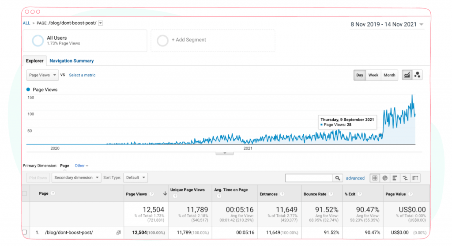Open the Page Views metric dropdown
This screenshot has height=246, width=452.
42,75
